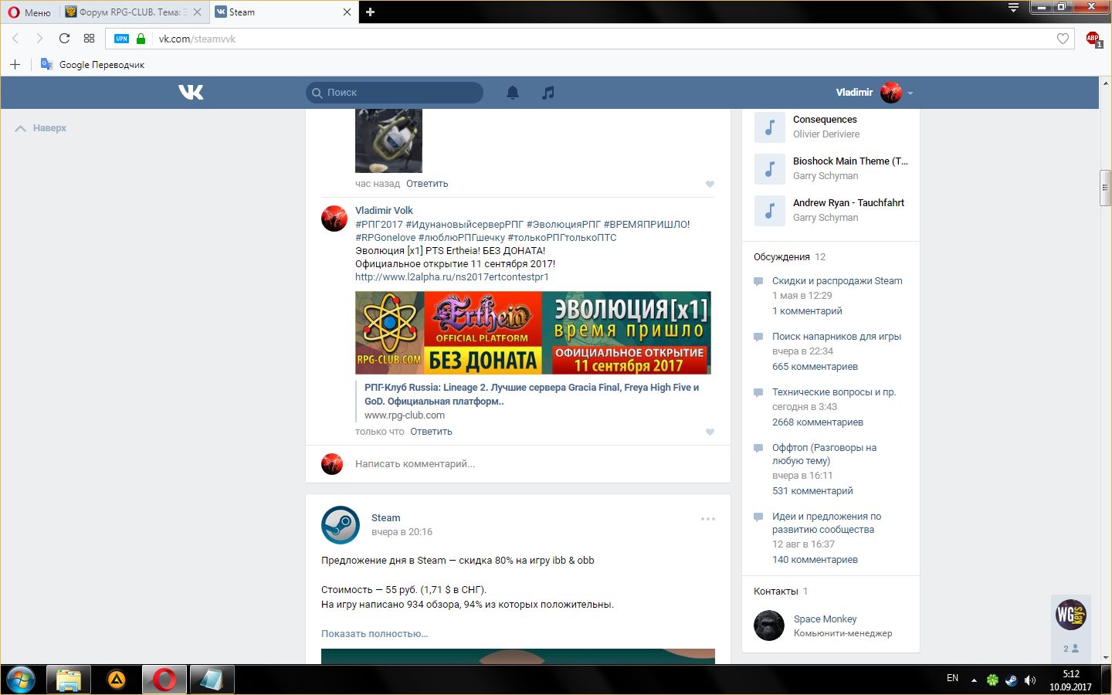Screen dimensions: 1112x695
Task: Open Google Переводчик bookmark
Action: (x=93, y=65)
